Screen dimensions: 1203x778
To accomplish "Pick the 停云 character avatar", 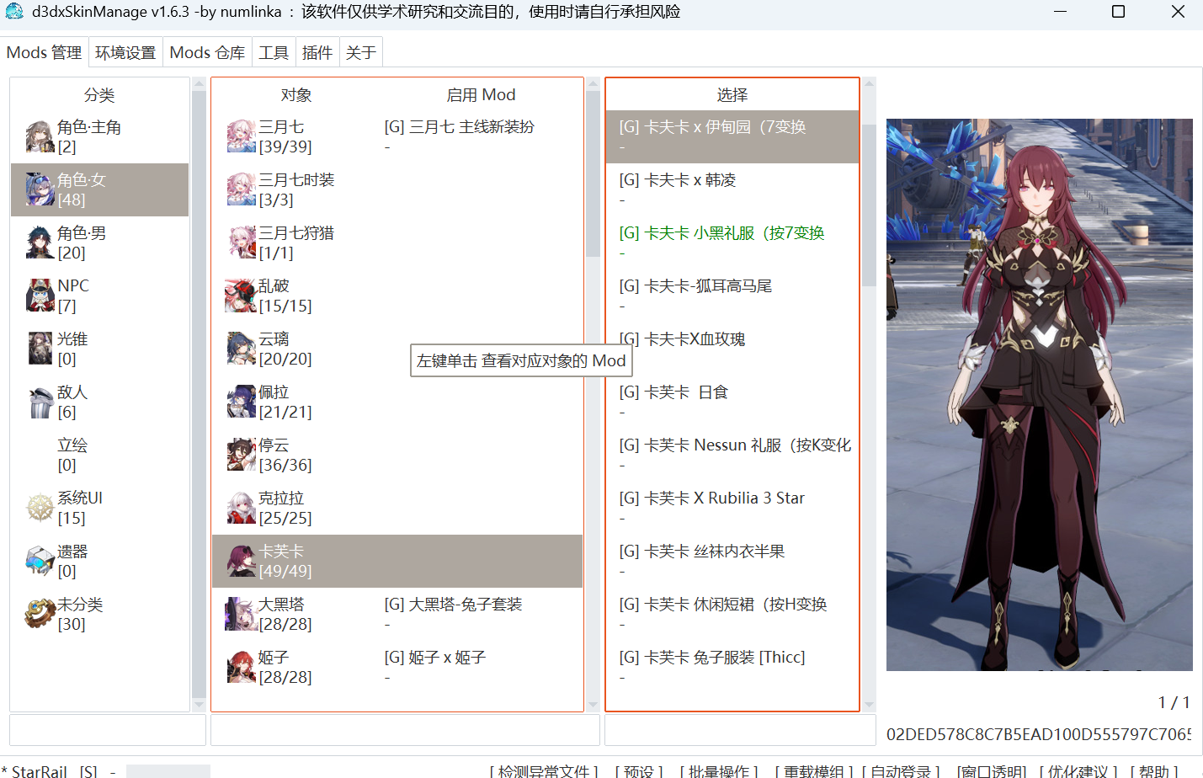I will pyautogui.click(x=241, y=456).
